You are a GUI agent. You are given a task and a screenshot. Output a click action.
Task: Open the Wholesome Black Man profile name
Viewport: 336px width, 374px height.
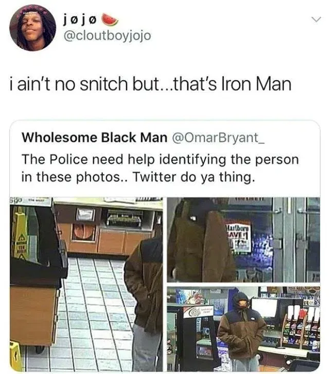[x=95, y=138]
